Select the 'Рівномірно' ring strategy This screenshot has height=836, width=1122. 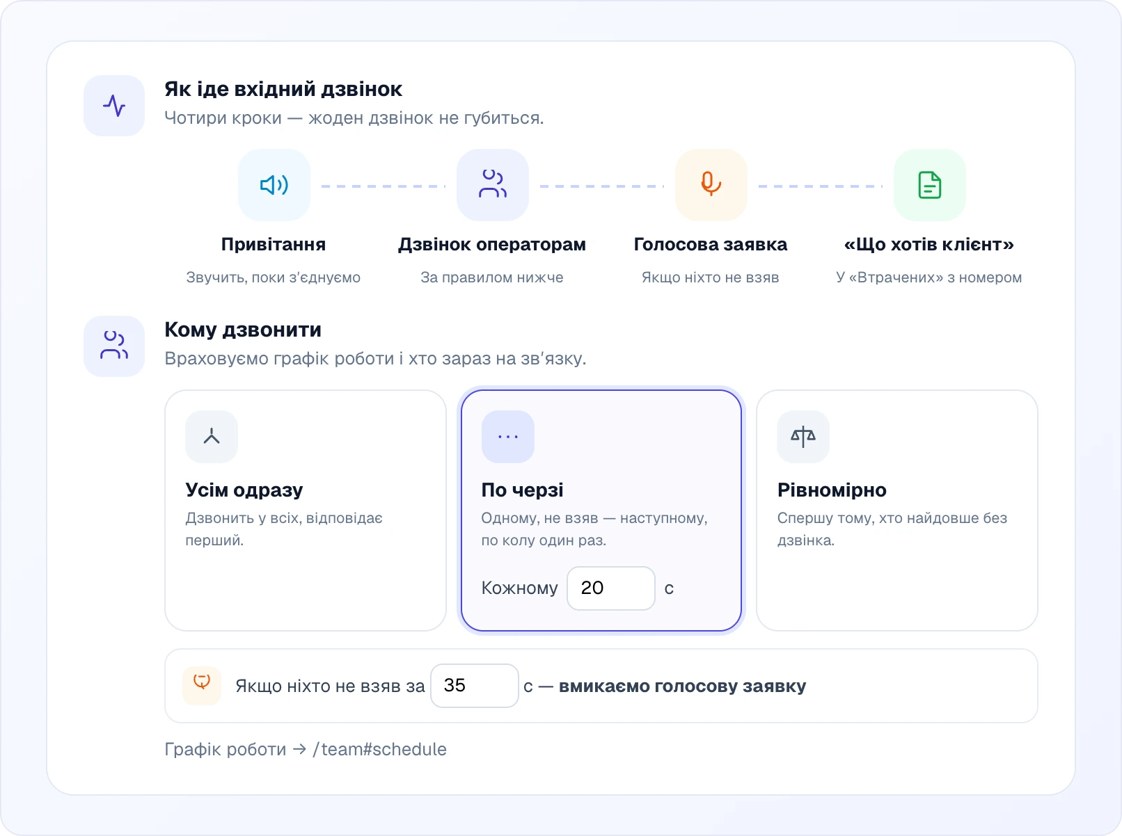point(897,511)
